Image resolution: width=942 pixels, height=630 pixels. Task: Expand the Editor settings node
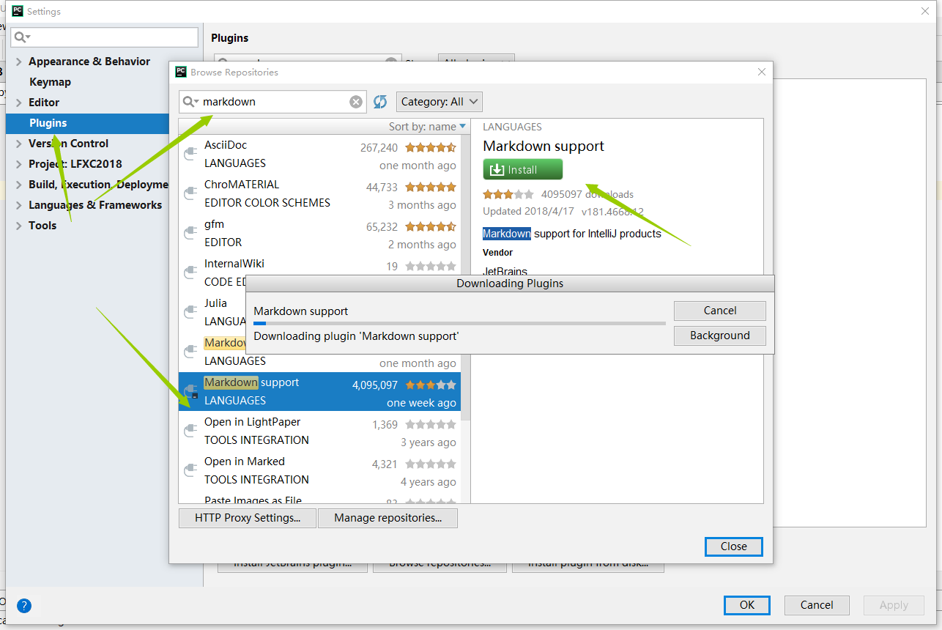19,103
